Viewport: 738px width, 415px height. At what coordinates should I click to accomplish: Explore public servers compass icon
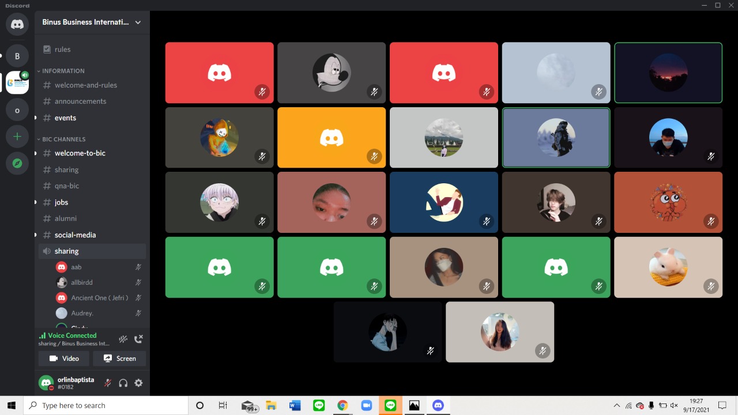coord(17,164)
